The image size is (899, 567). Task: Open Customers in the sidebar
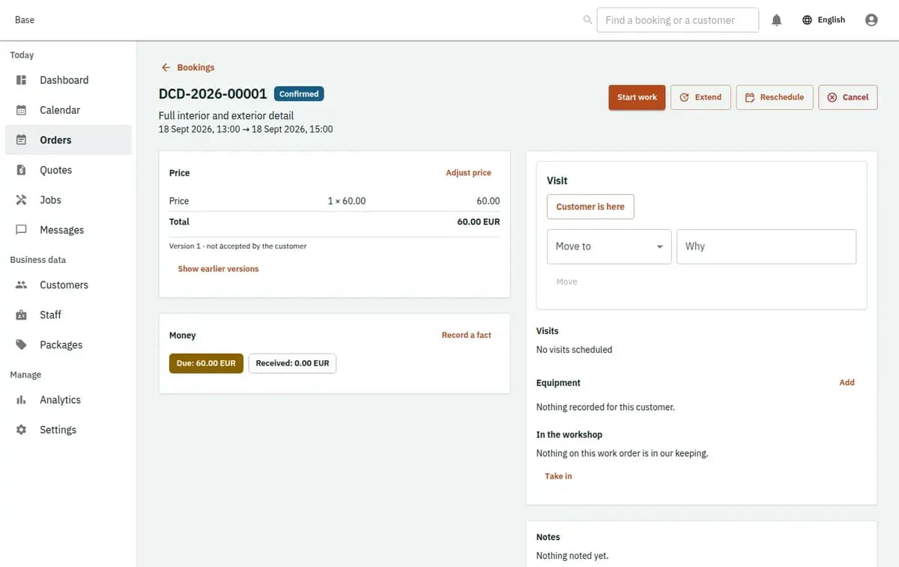tap(68, 285)
